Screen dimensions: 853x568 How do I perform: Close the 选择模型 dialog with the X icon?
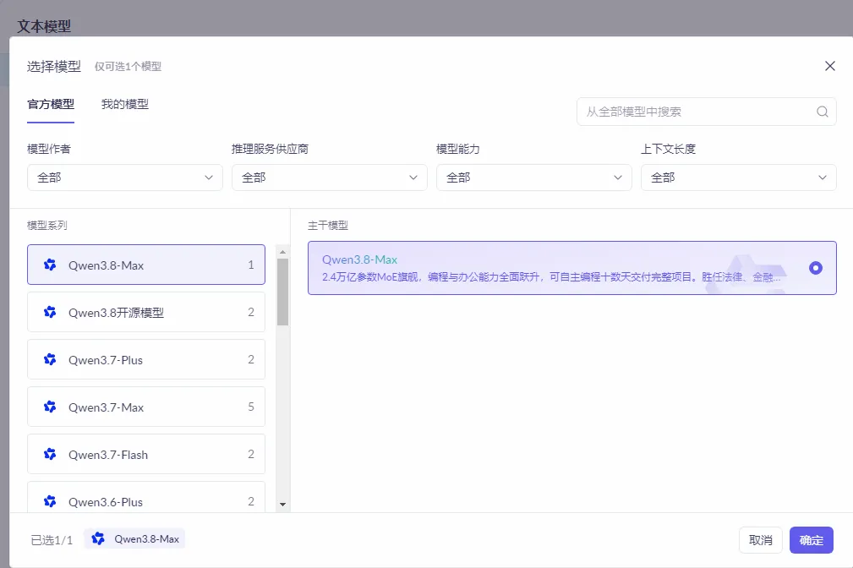point(829,66)
